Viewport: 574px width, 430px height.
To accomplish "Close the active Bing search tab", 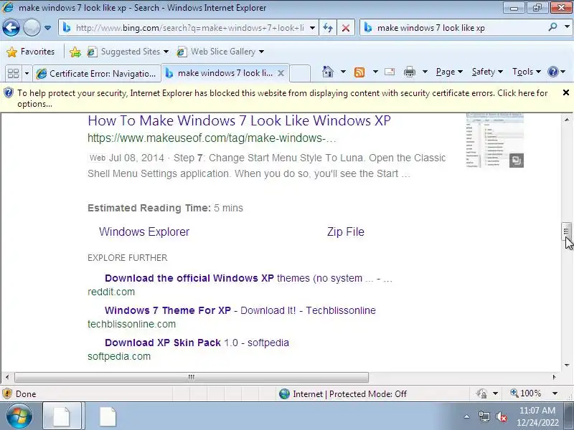I will (281, 73).
